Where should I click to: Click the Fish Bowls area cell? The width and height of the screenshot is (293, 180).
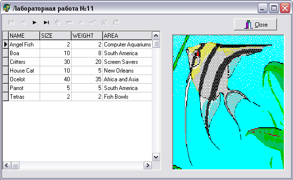[127, 97]
